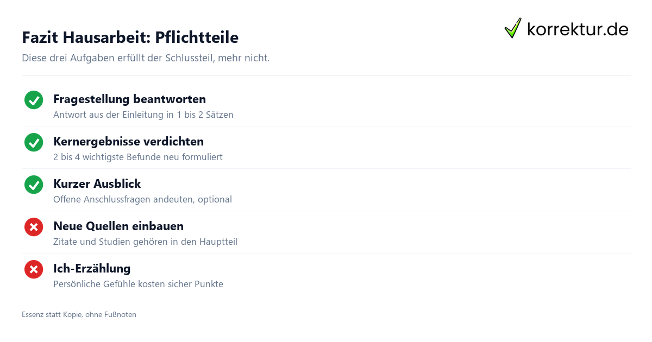Click the green check icon beside Fragestellung beantworten
Screen dimensions: 652x342
point(34,100)
